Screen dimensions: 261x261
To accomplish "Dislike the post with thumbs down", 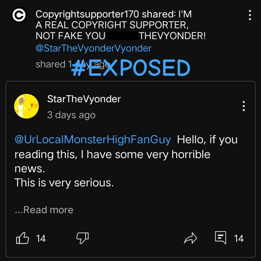I will click(x=83, y=238).
